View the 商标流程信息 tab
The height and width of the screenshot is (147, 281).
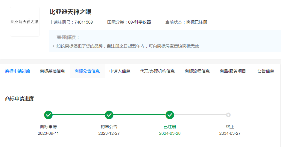click(x=197, y=71)
